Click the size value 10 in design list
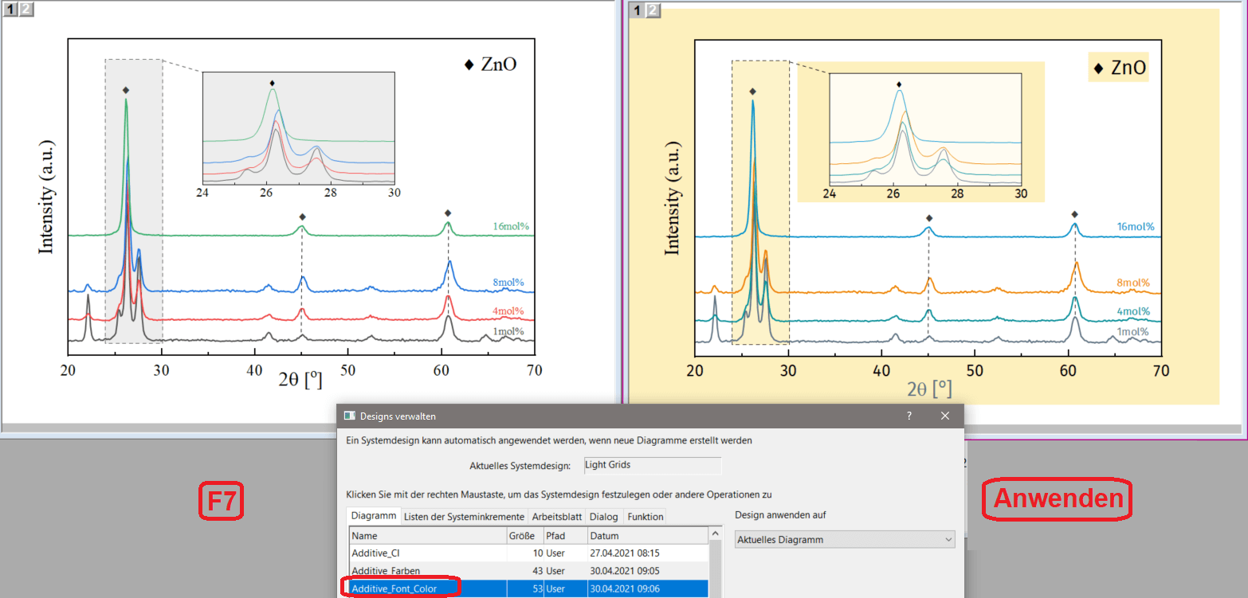The image size is (1248, 598). (538, 553)
